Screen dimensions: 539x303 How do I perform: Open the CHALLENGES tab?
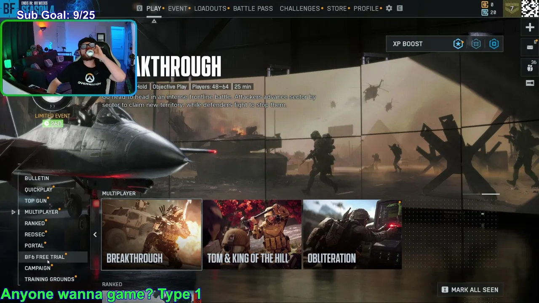(300, 8)
